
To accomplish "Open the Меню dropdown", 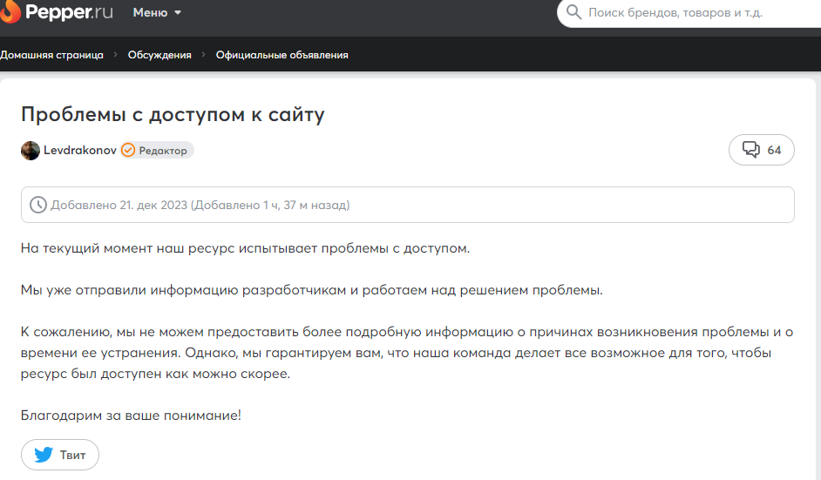I will click(157, 12).
